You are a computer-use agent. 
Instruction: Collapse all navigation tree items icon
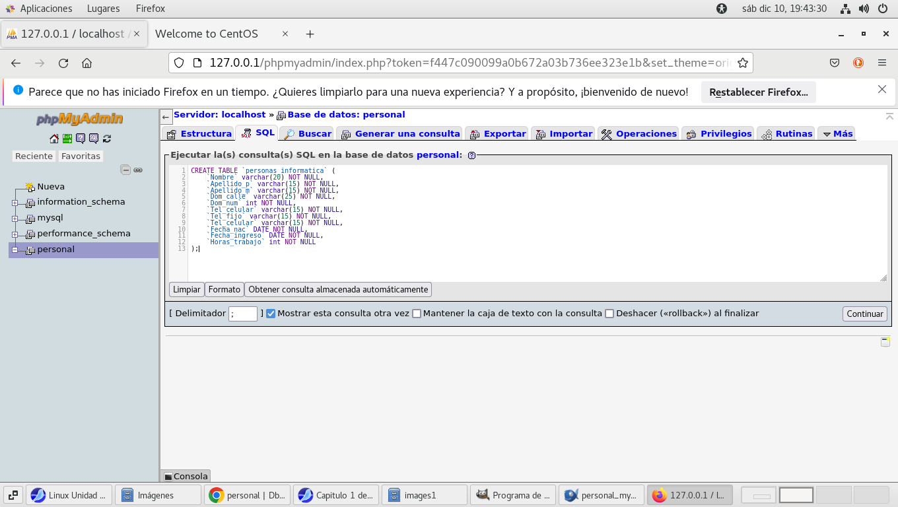click(x=125, y=170)
